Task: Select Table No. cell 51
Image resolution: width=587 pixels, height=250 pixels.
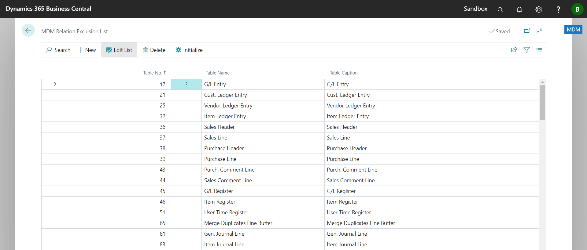Action: pos(119,212)
